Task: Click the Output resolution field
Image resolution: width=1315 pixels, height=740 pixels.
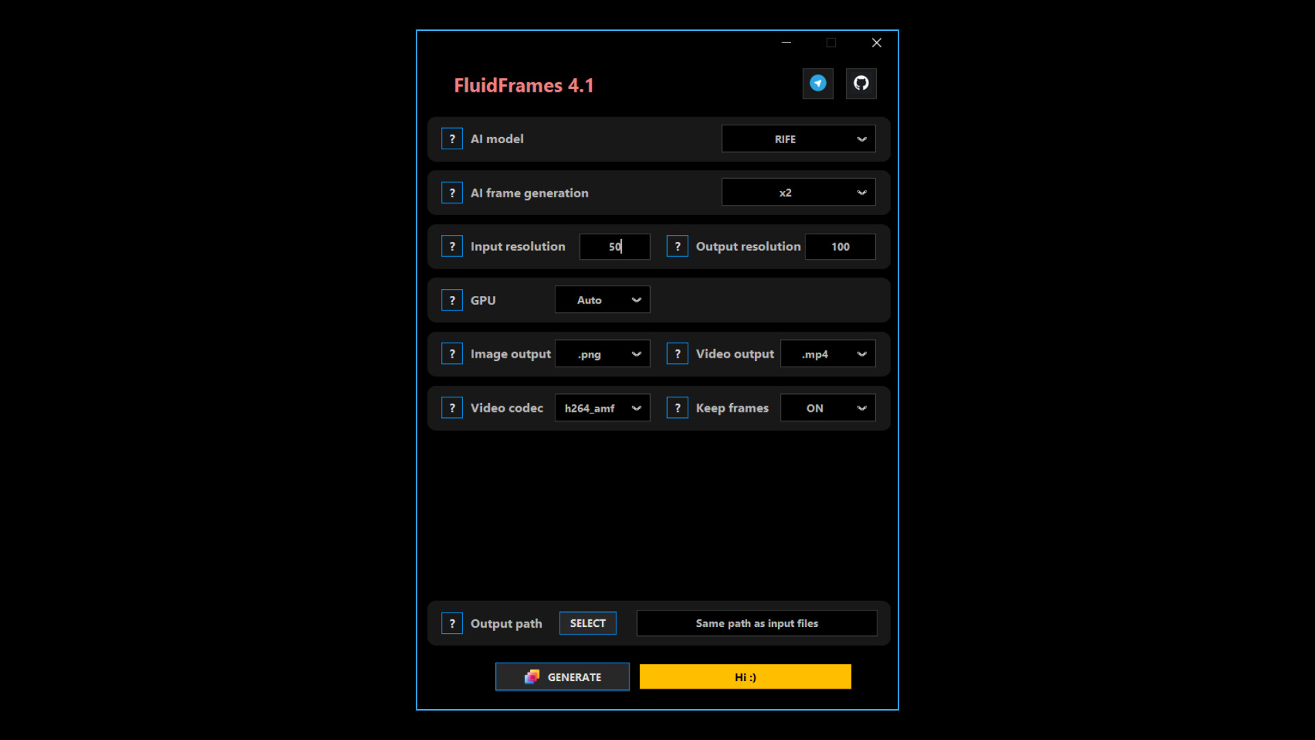Action: click(x=840, y=247)
